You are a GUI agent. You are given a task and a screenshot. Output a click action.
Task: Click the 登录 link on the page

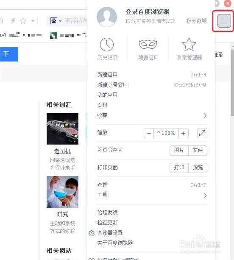pyautogui.click(x=219, y=55)
